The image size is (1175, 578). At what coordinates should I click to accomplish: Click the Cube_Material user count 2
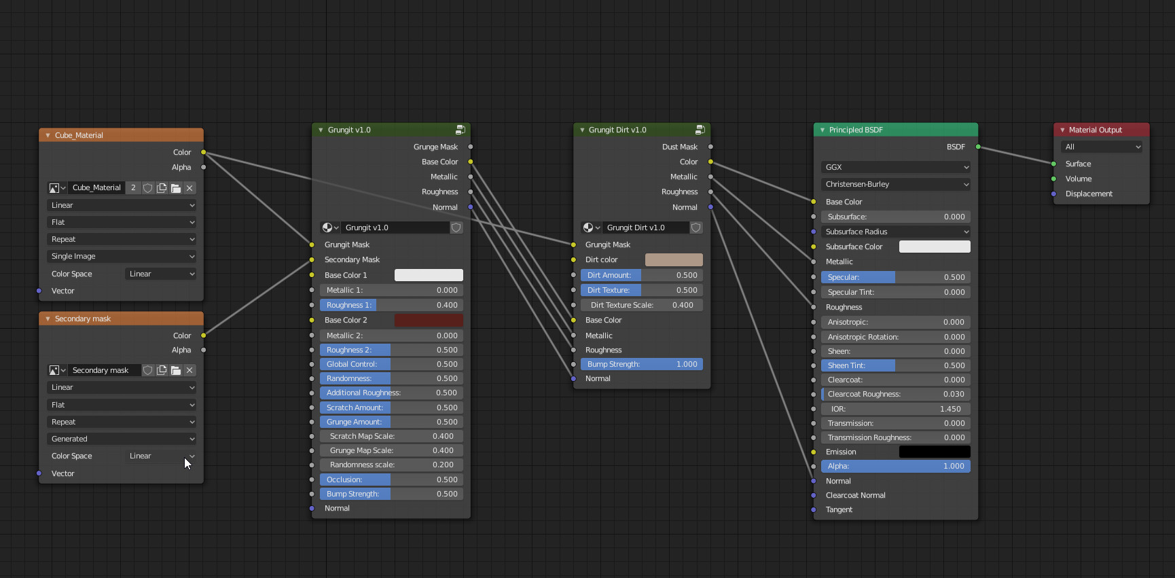pos(133,188)
